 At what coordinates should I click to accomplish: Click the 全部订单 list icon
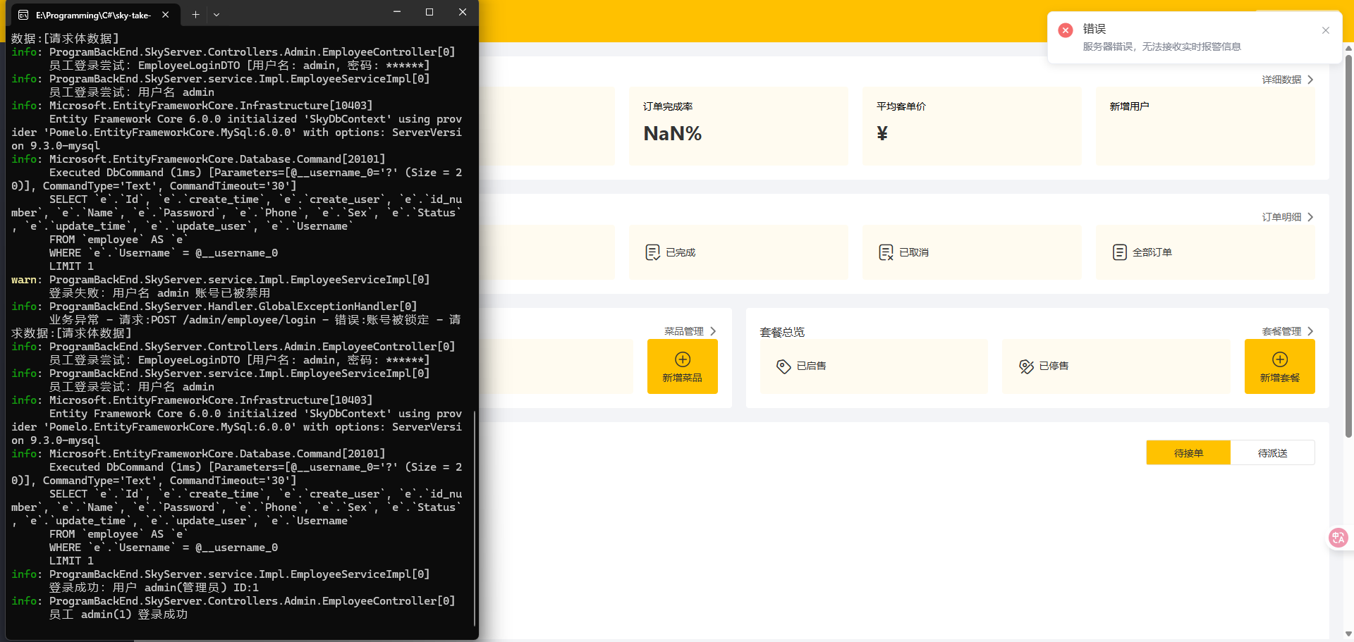click(x=1119, y=252)
